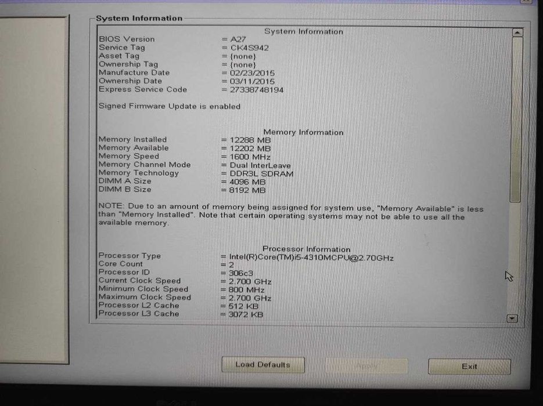Select the Dual Interleave channel mode value
The height and width of the screenshot is (406, 543).
coord(260,165)
